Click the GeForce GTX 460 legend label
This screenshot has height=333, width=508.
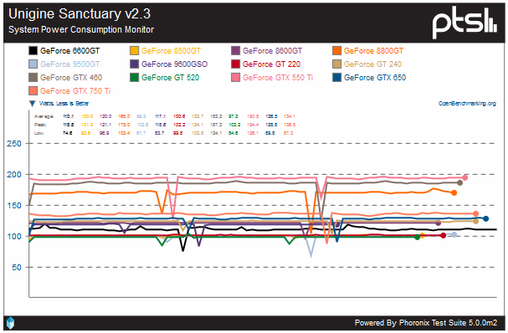click(71, 78)
